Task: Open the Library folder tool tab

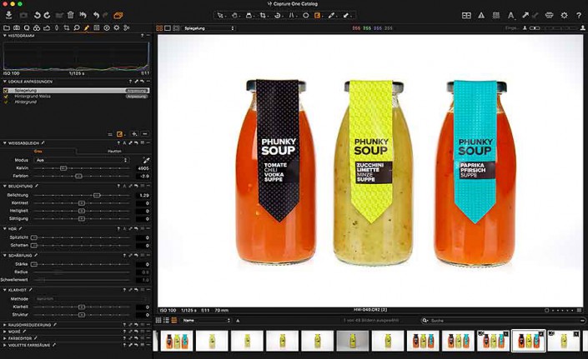Action: click(x=7, y=27)
